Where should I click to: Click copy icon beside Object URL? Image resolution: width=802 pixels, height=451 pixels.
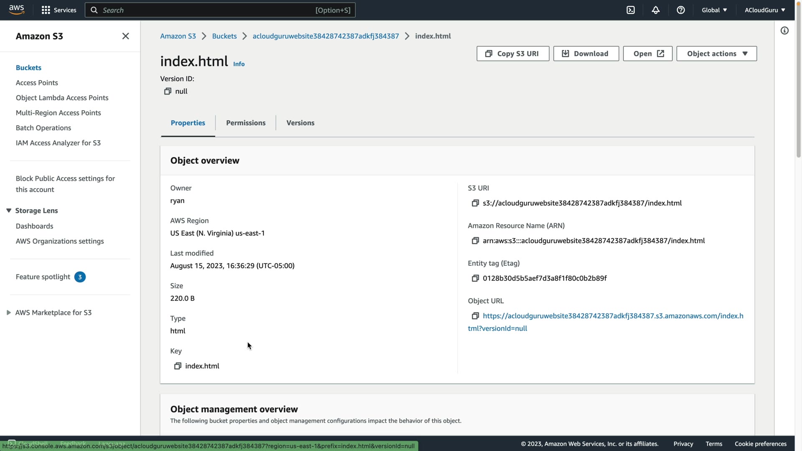(x=475, y=316)
